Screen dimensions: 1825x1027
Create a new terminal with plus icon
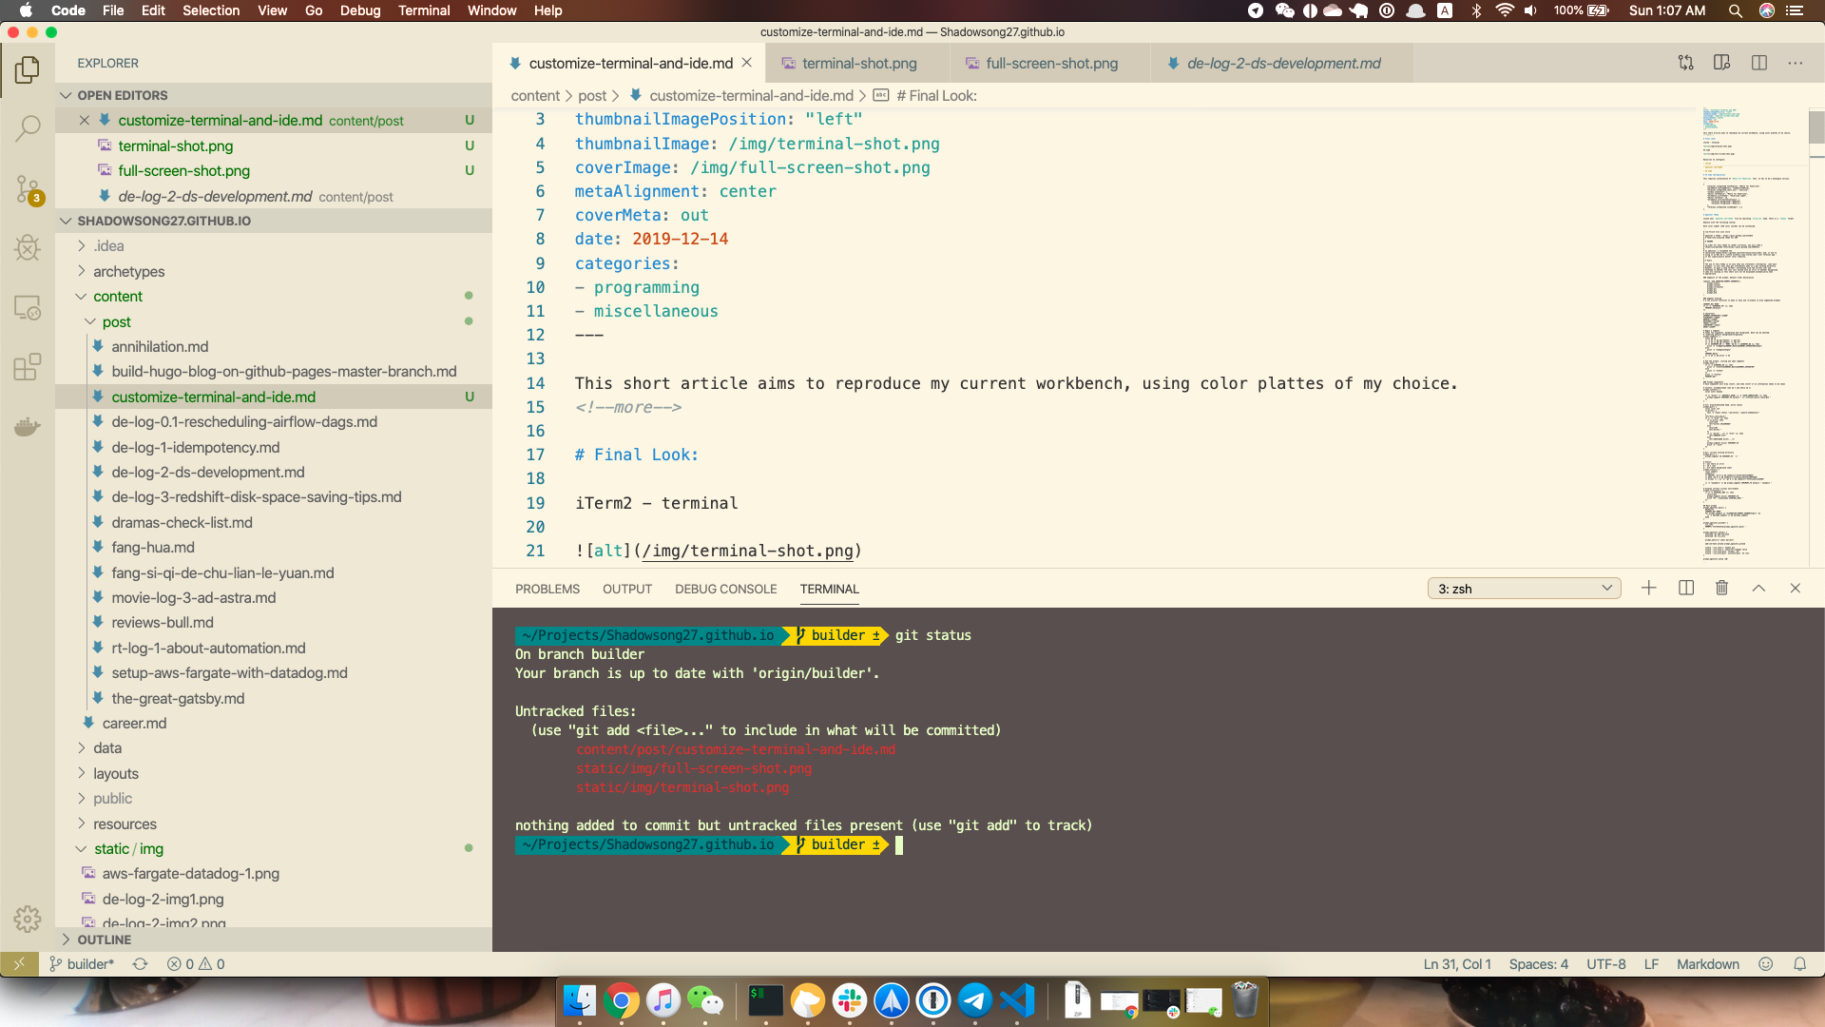click(x=1649, y=589)
